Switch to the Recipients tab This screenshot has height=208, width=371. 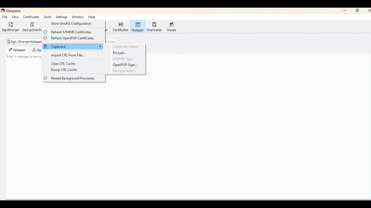click(x=37, y=50)
